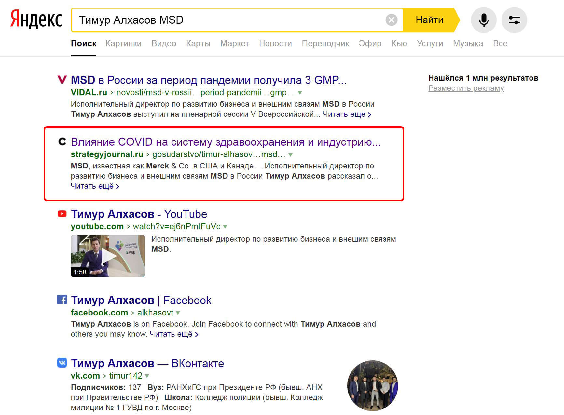The width and height of the screenshot is (564, 415).
Task: Expand the dropdown arrow next to strategyjournal.ru URL
Action: pyautogui.click(x=290, y=155)
